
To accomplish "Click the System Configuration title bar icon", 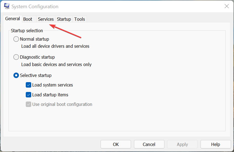I will click(x=6, y=6).
